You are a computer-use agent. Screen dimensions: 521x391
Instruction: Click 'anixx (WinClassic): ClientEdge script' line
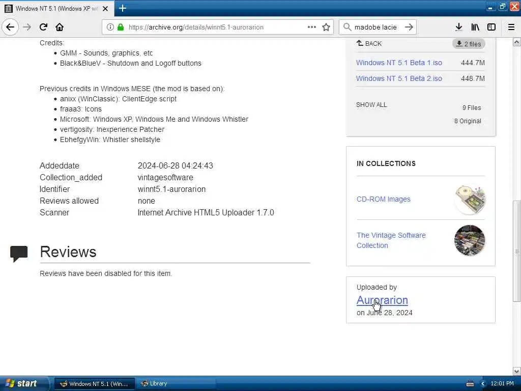(x=118, y=99)
